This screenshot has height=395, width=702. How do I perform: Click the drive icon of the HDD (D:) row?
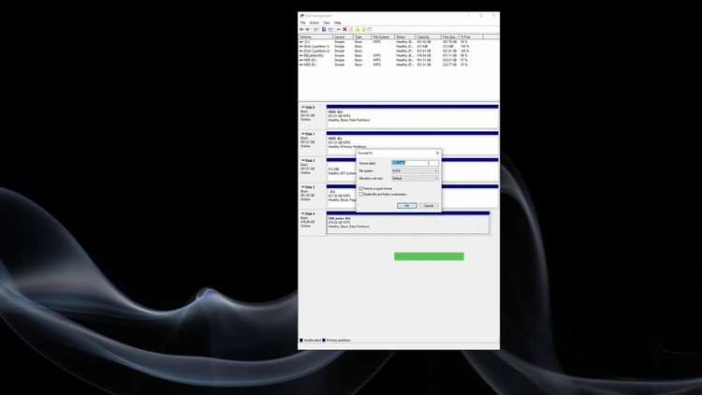[x=300, y=60]
